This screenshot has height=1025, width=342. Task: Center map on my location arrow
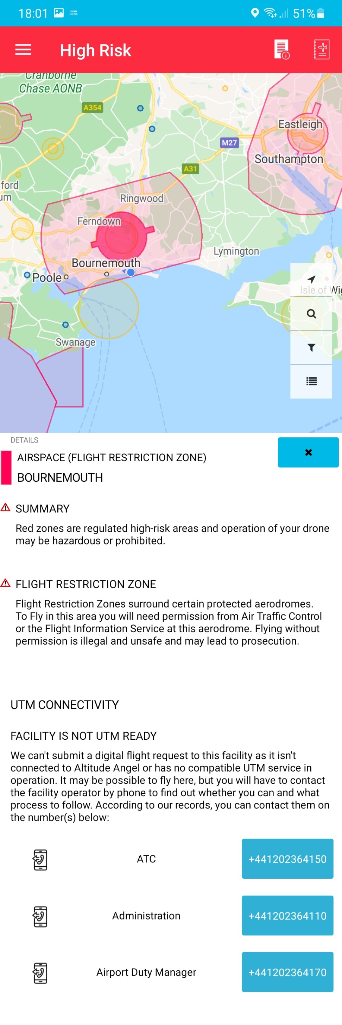pos(311,279)
